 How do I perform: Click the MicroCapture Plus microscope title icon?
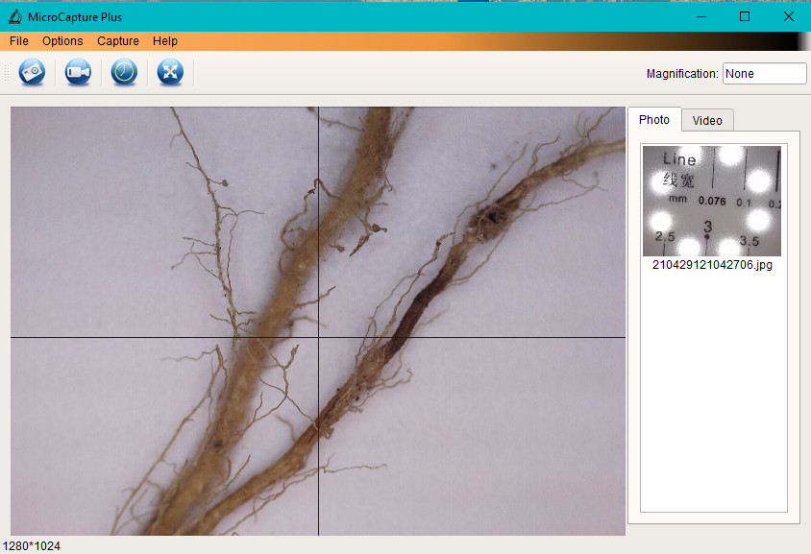coord(14,16)
